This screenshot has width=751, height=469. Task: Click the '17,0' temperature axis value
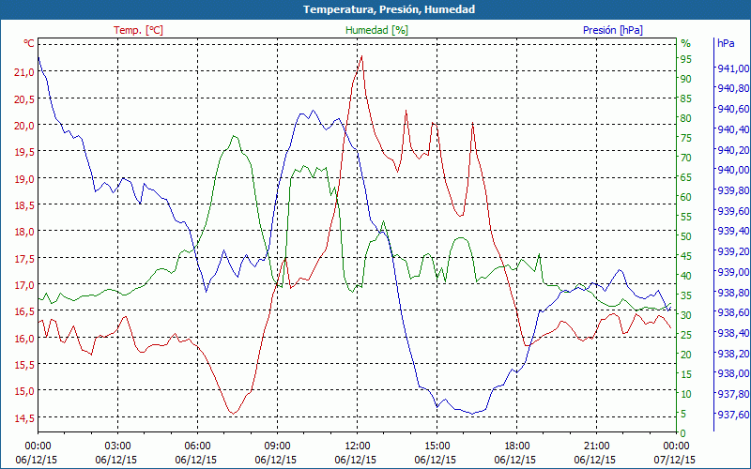[x=25, y=285]
